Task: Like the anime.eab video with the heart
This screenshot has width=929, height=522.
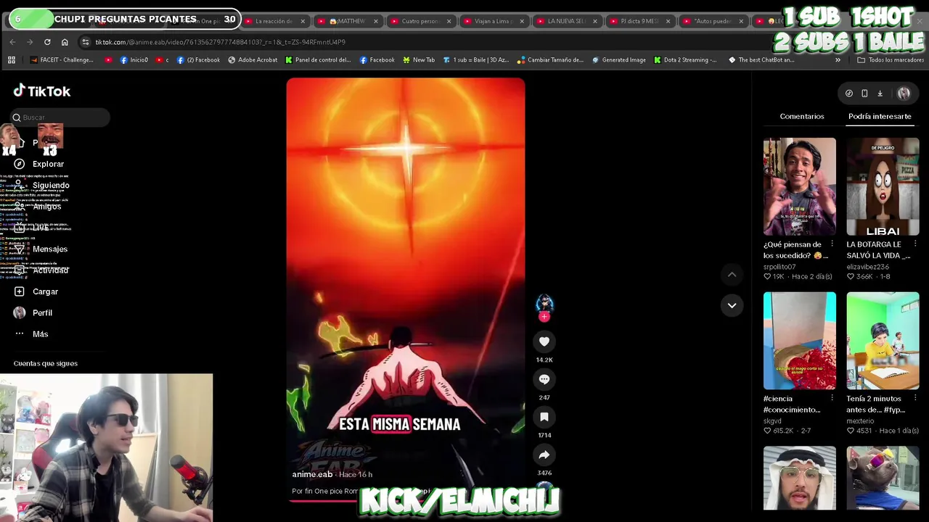Action: [x=544, y=341]
